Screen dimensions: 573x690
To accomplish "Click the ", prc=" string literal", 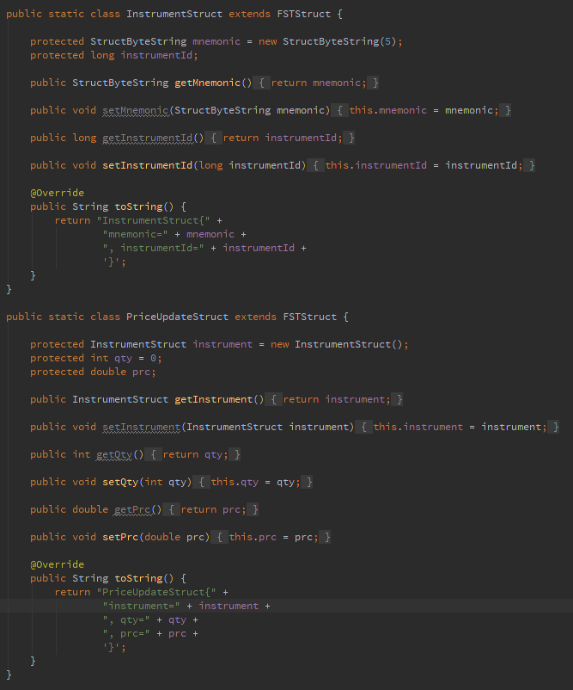I will [126, 634].
